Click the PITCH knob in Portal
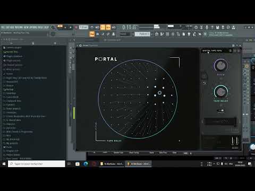Screen dimensions: 255x191 click(220, 65)
